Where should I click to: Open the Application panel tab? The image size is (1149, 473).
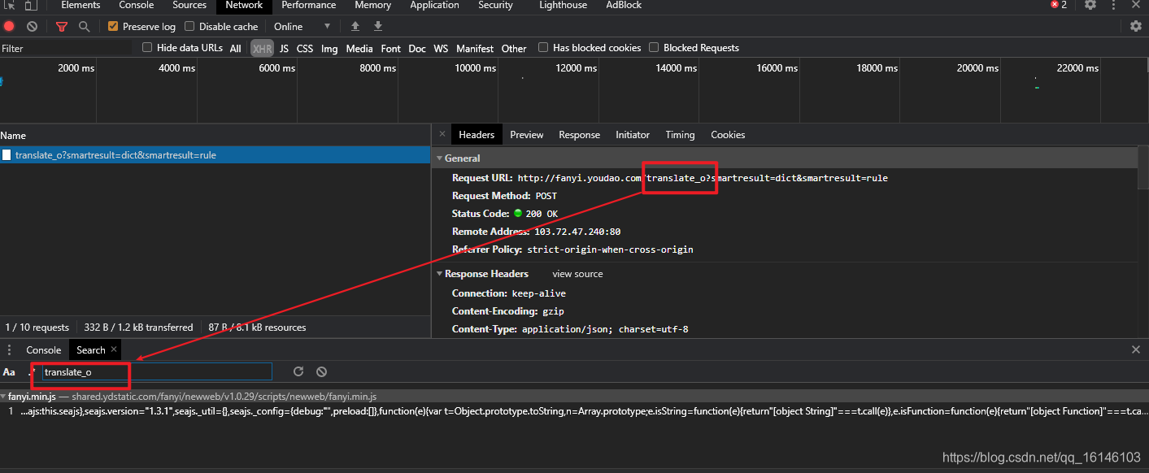coord(434,5)
